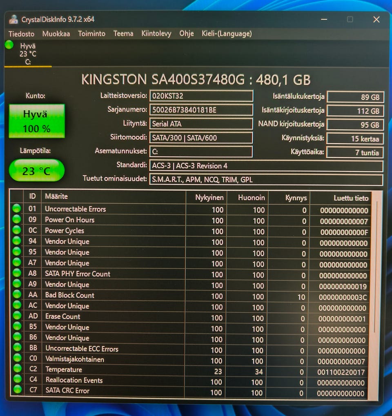Click raw value 001100220017 in Temperature row
392x416 pixels.
pyautogui.click(x=341, y=372)
